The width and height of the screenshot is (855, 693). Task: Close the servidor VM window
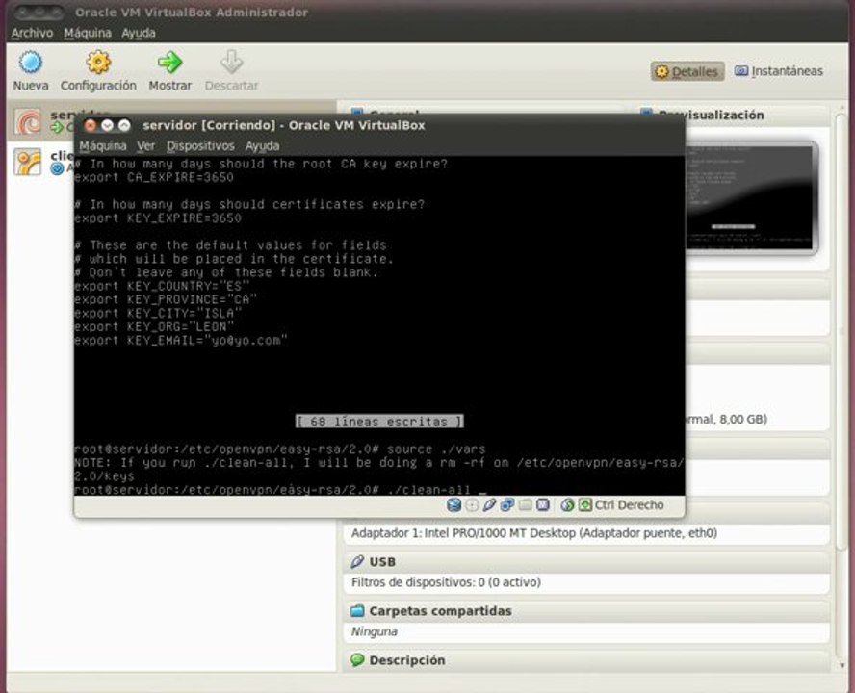90,125
